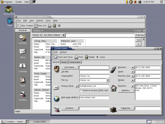Open the View menu in Contacts window
The height and width of the screenshot is (124, 165).
[x=32, y=21]
